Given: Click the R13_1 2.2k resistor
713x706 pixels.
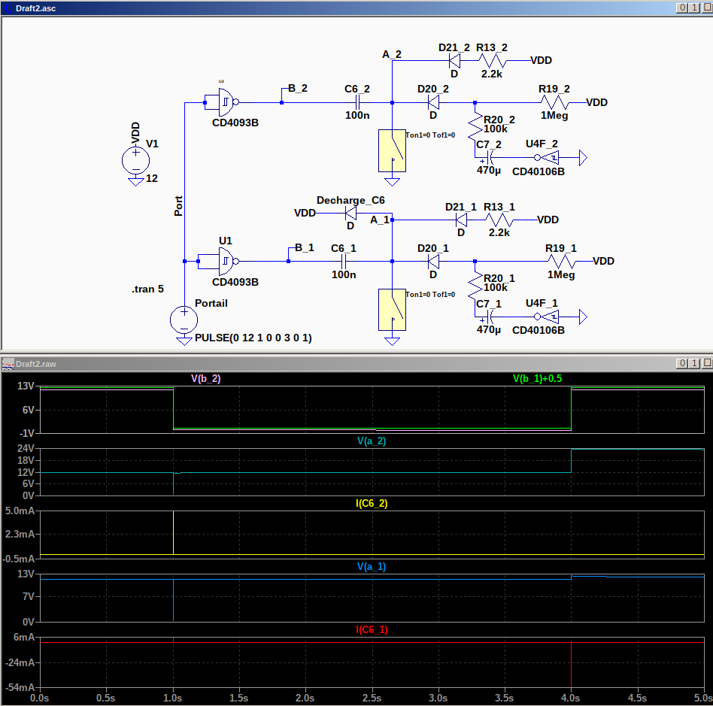Looking at the screenshot, I should 499,220.
